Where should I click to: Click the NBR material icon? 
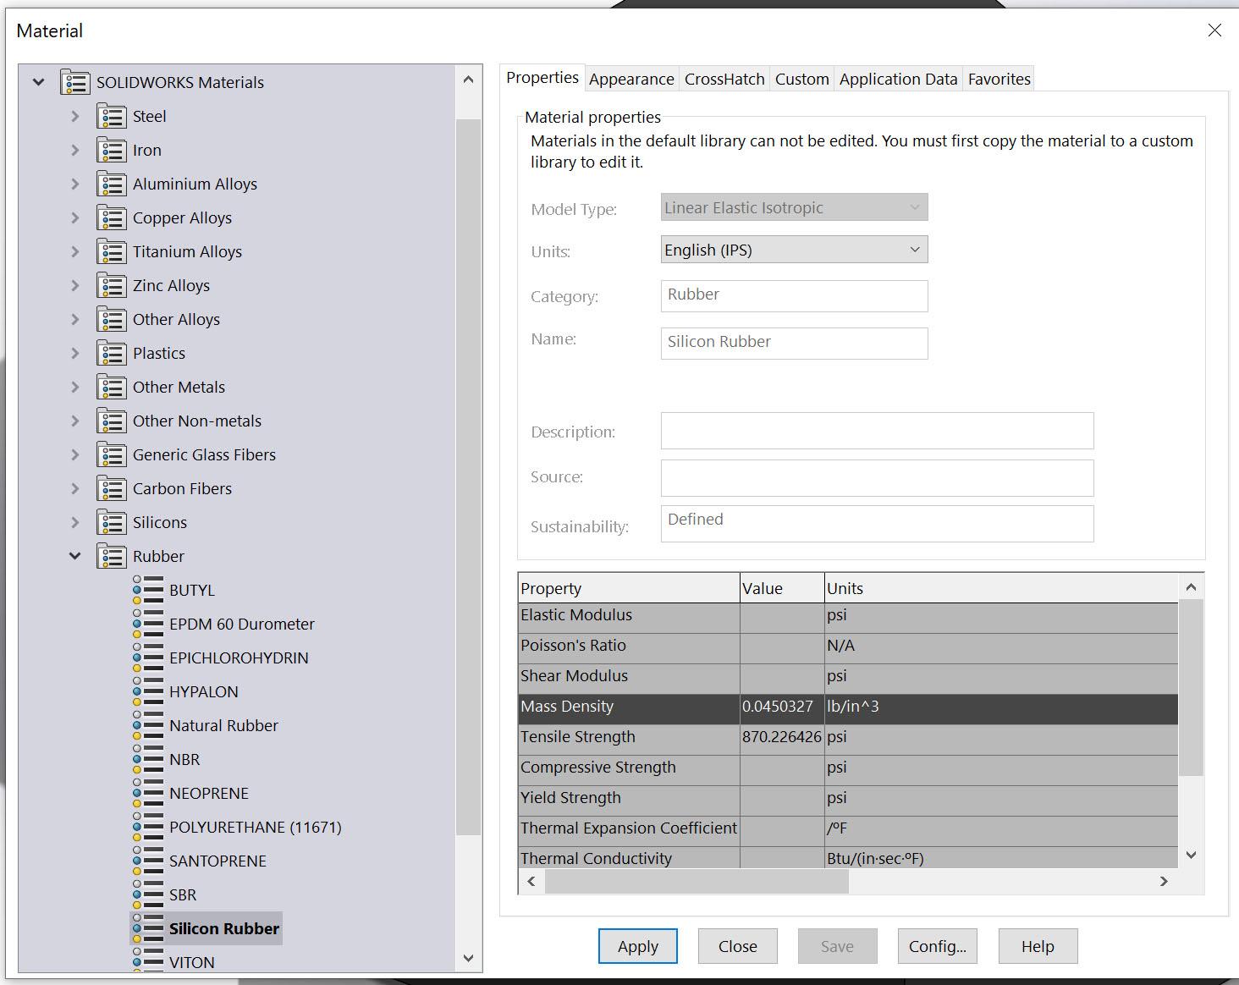[x=148, y=759]
